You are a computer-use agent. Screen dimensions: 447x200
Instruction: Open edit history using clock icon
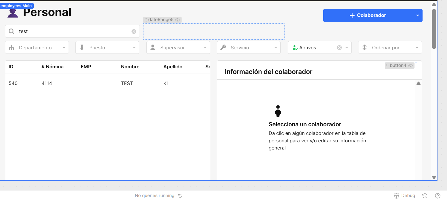coord(425,196)
